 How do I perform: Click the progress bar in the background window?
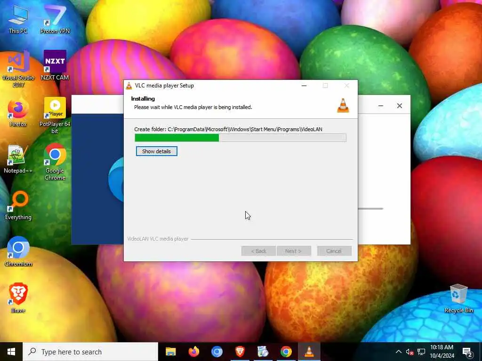tap(370, 209)
